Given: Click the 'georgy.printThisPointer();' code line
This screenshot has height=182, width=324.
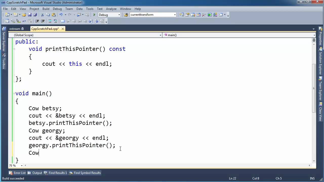Looking at the screenshot, I should point(72,145).
